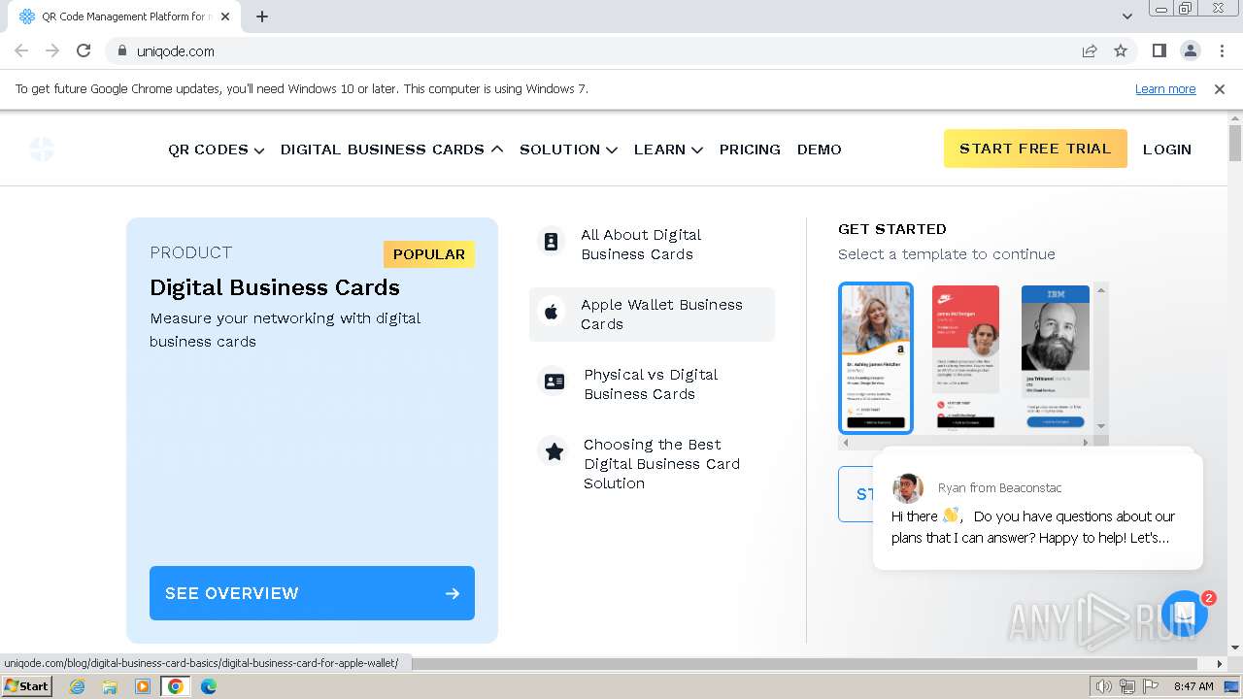Screen dimensions: 1243x699
Task: Click the POPULAR badge
Action: coord(429,254)
